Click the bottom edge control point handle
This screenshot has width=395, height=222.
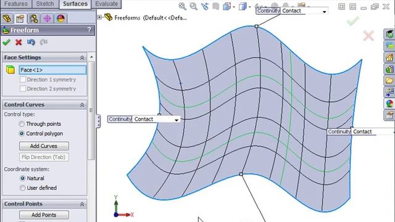[241, 174]
